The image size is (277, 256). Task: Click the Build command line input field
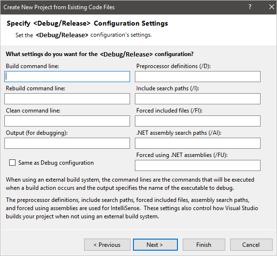point(67,77)
